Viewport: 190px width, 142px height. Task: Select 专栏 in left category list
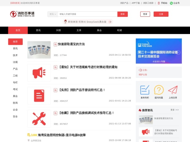click(15, 82)
